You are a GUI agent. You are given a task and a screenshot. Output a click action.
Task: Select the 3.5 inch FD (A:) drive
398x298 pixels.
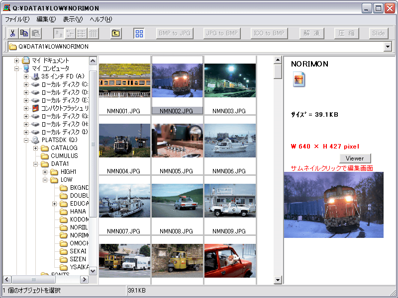pyautogui.click(x=63, y=76)
